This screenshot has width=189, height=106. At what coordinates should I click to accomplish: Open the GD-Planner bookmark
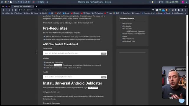[177, 13]
